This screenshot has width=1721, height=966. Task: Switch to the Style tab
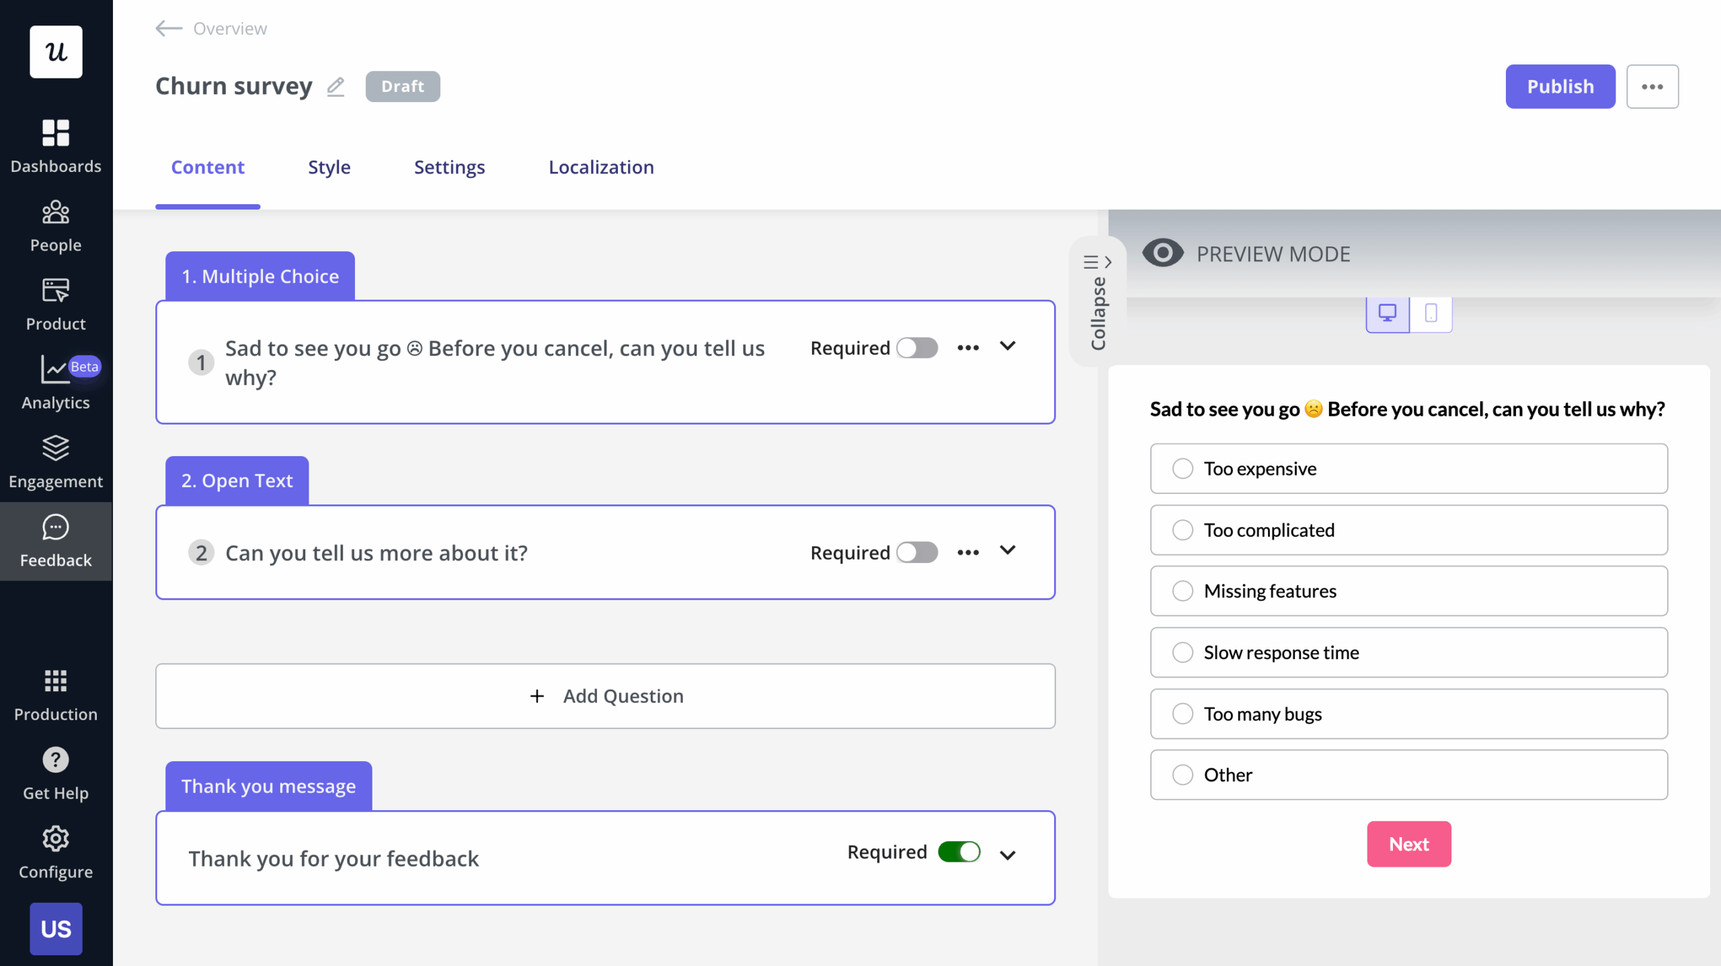329,167
